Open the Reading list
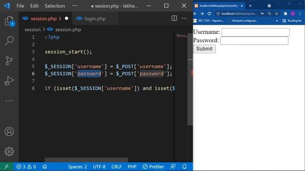This screenshot has height=171, width=305. [x=292, y=20]
